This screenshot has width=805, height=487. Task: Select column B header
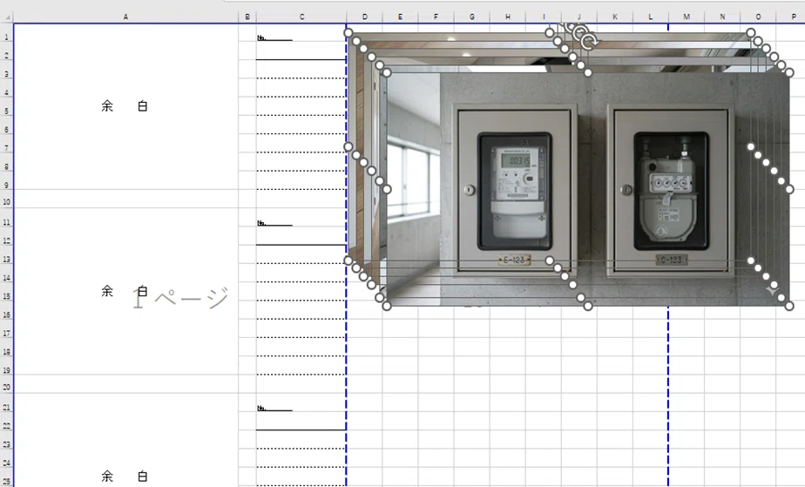pyautogui.click(x=247, y=17)
